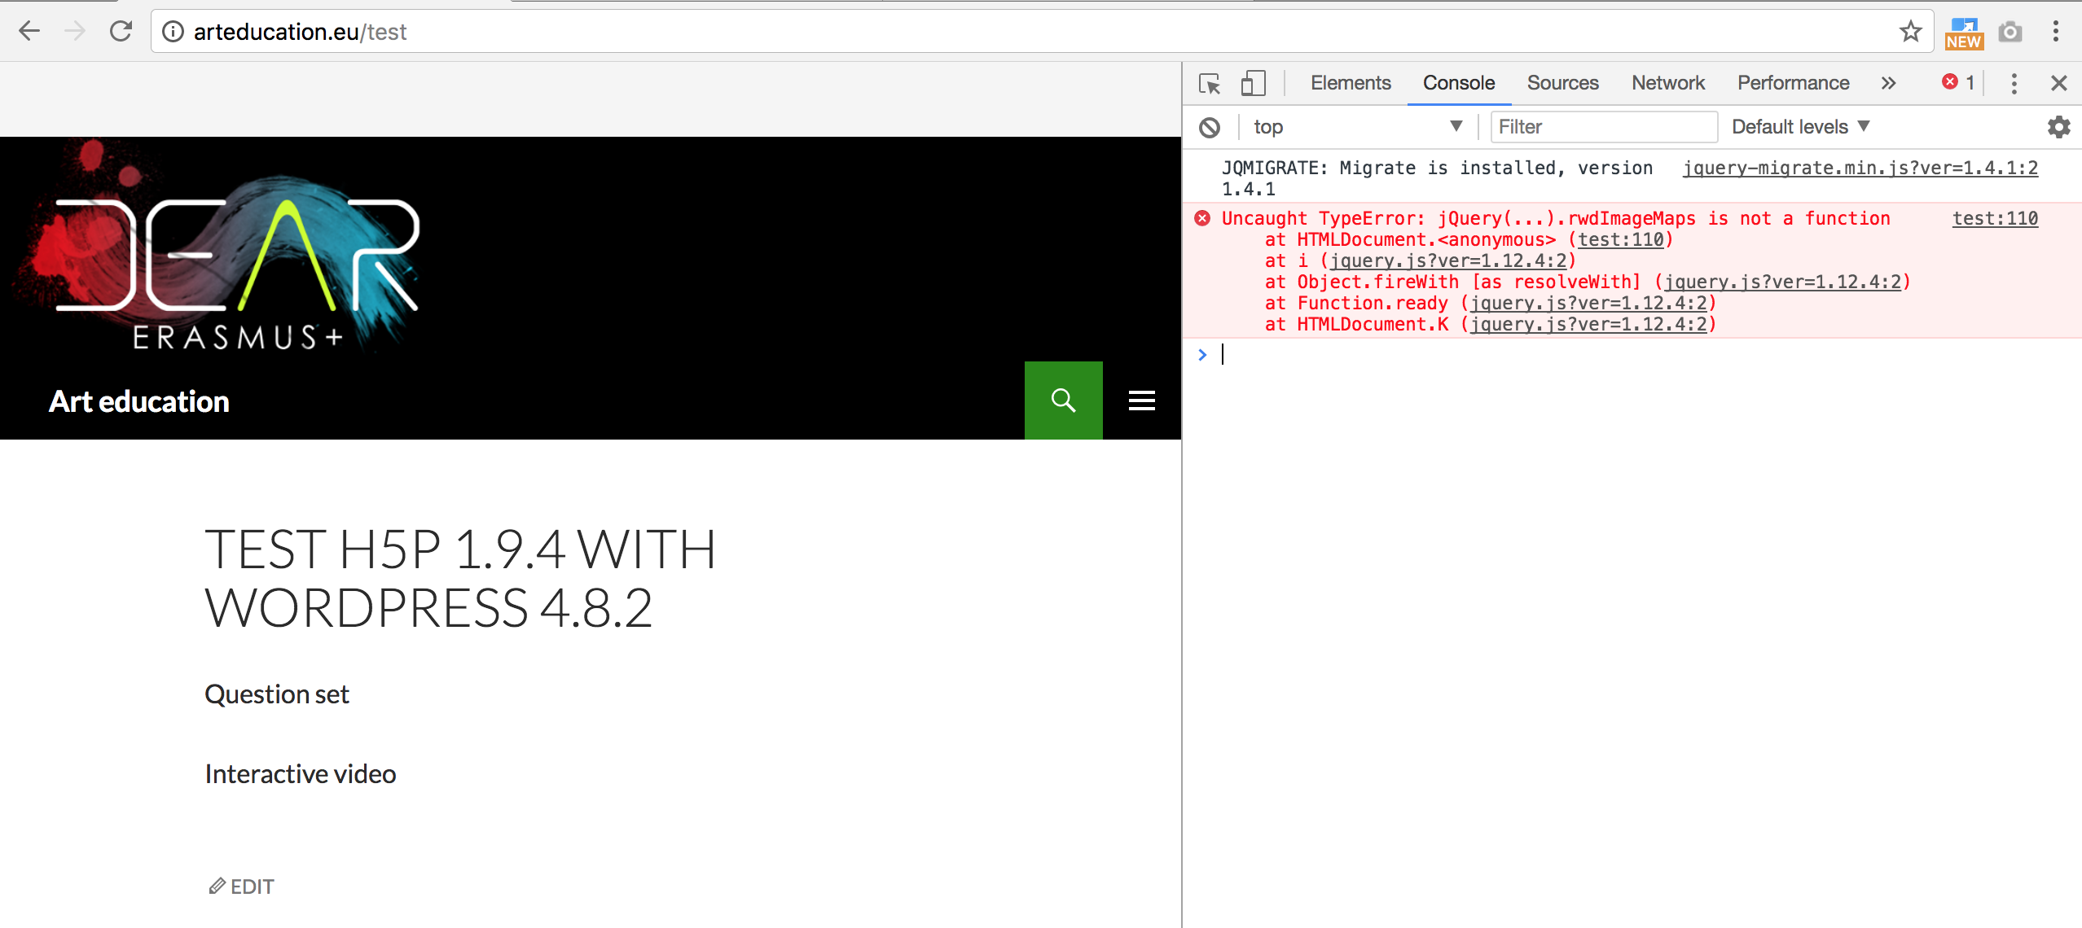Click the Interactive video text

click(x=301, y=774)
